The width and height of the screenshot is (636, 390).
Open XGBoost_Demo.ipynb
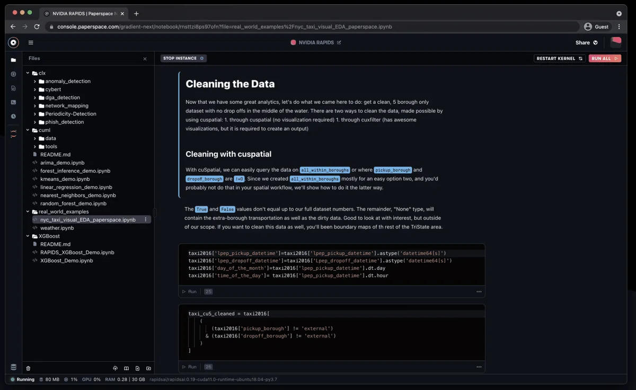coord(66,261)
